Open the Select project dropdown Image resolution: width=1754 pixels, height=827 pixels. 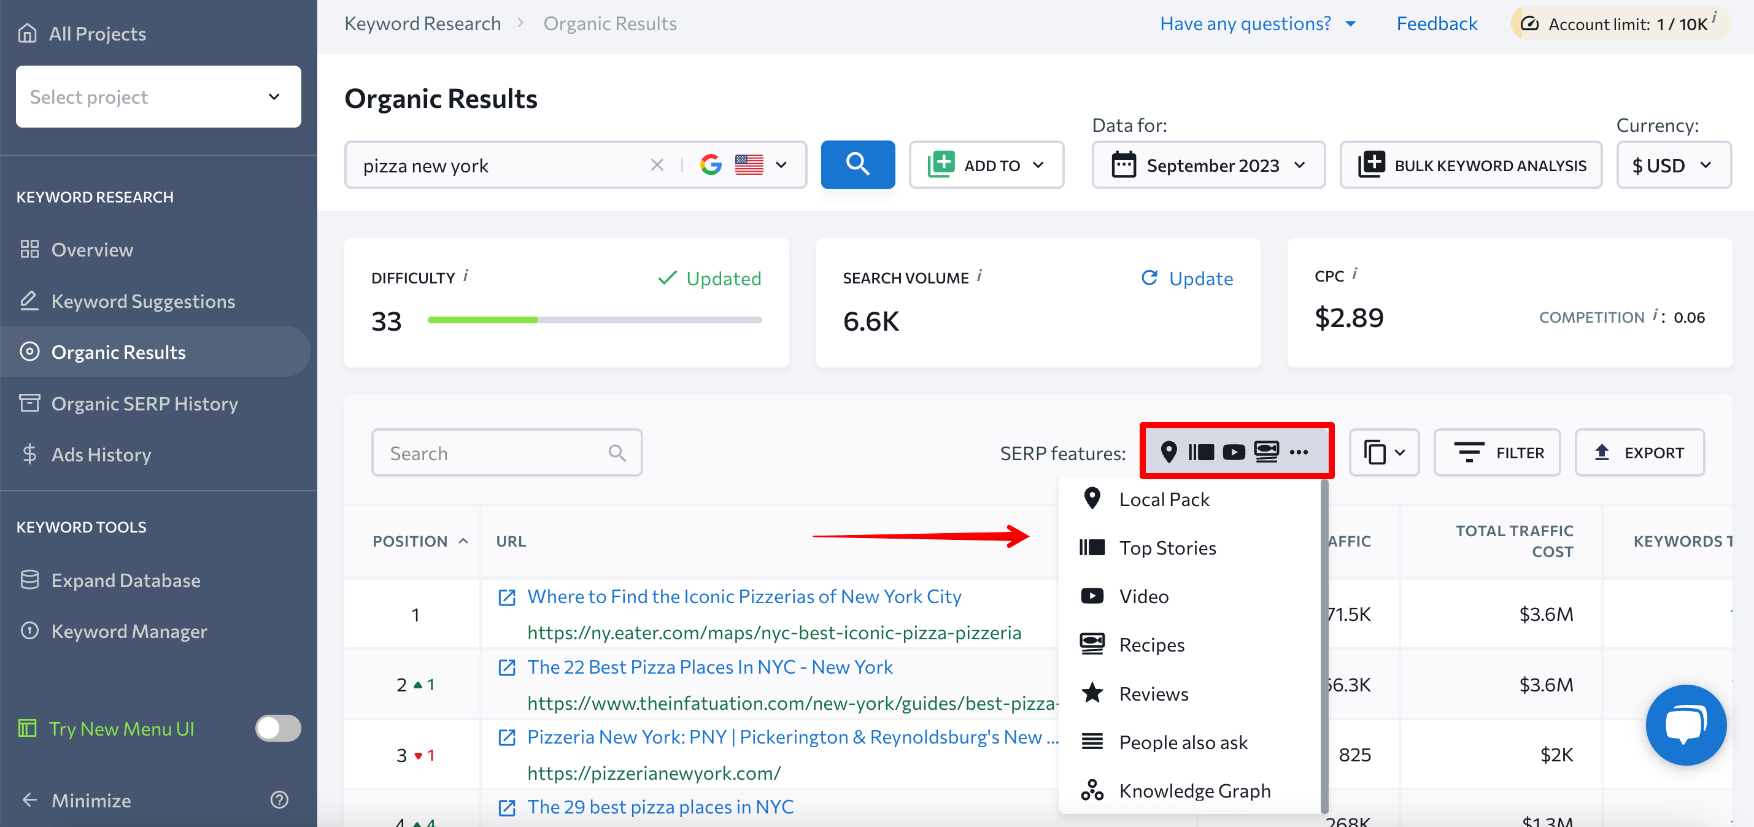[157, 96]
